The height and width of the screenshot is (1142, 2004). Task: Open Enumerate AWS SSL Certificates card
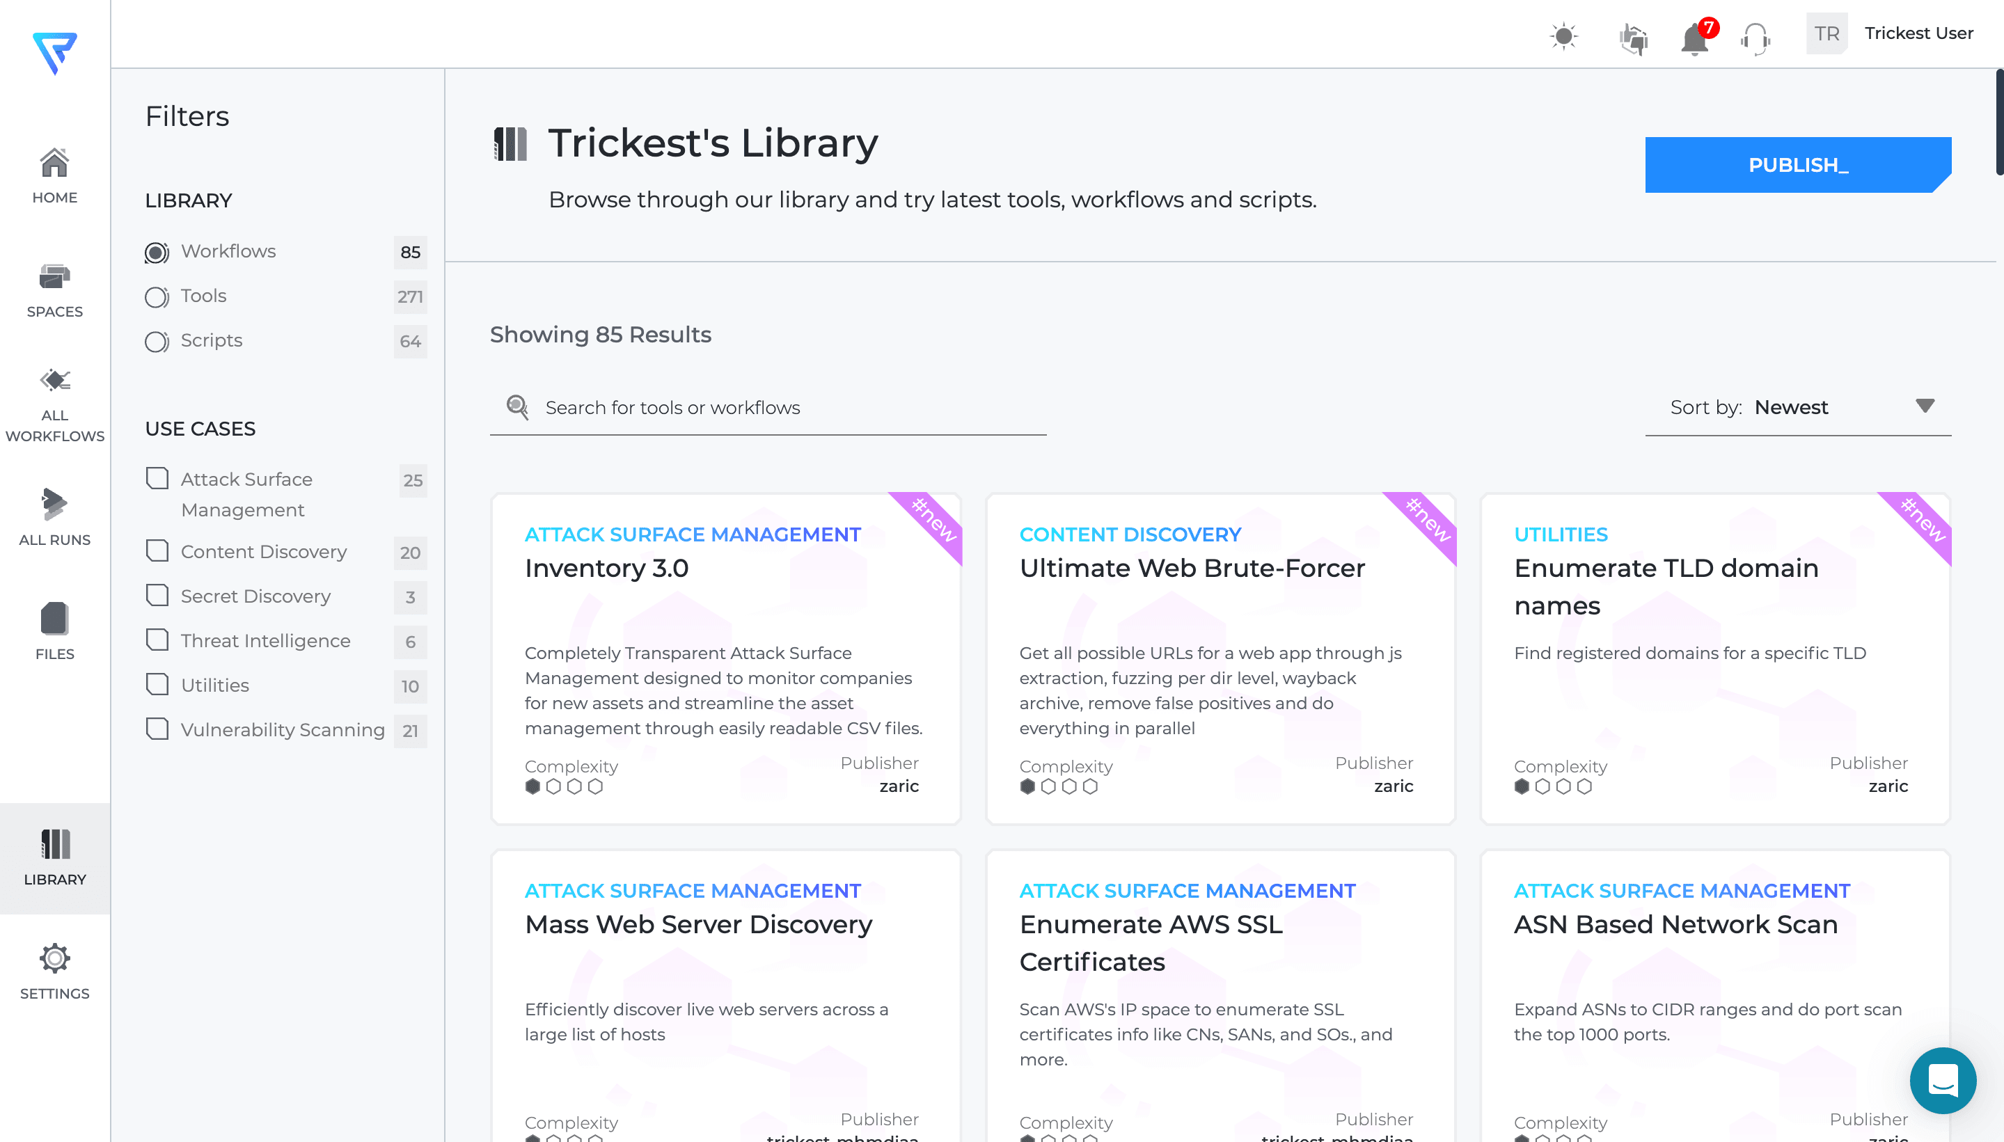point(1220,996)
